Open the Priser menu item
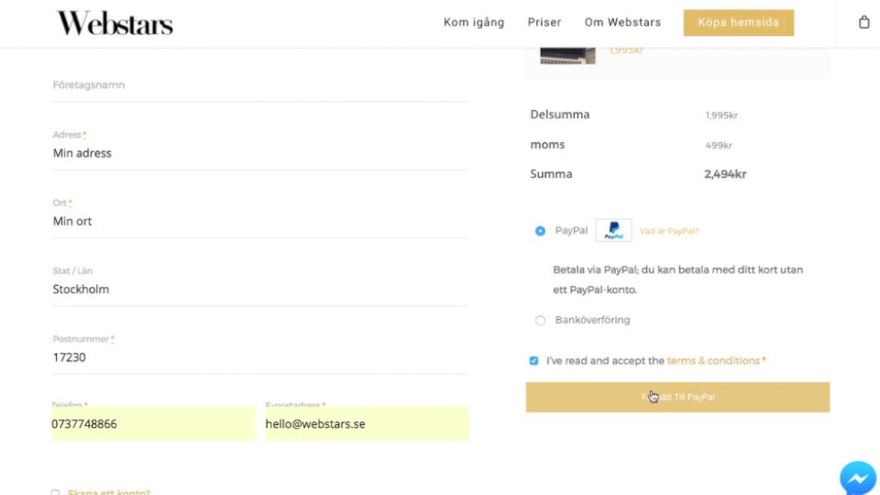 544,22
